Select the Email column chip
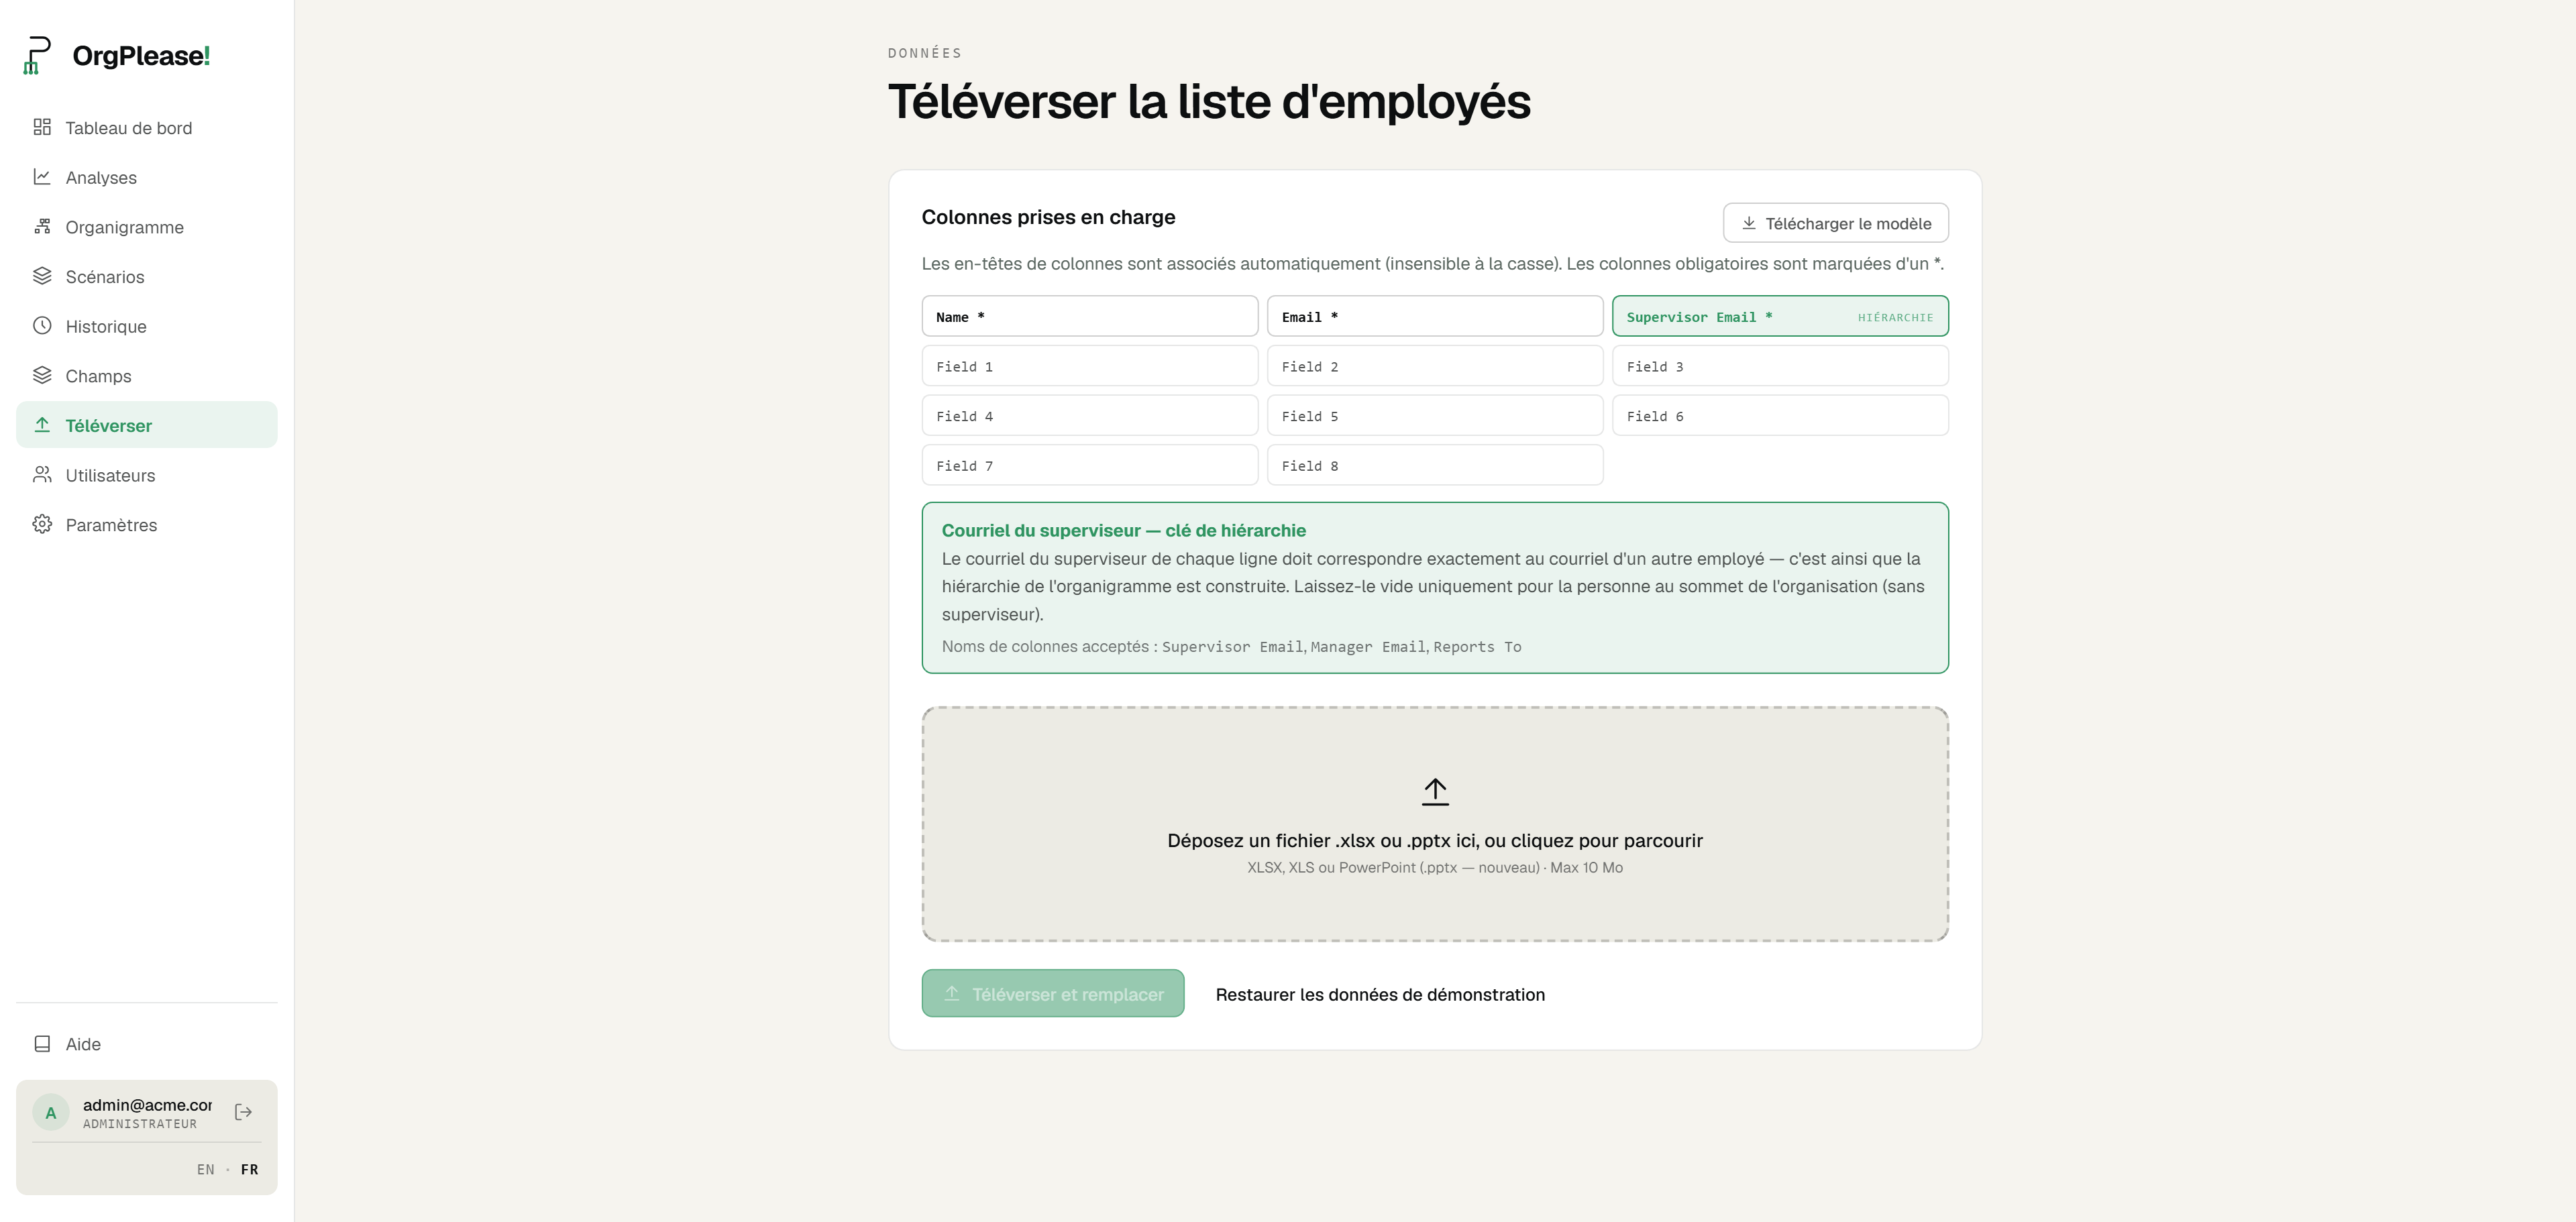The height and width of the screenshot is (1222, 2576). pos(1435,316)
